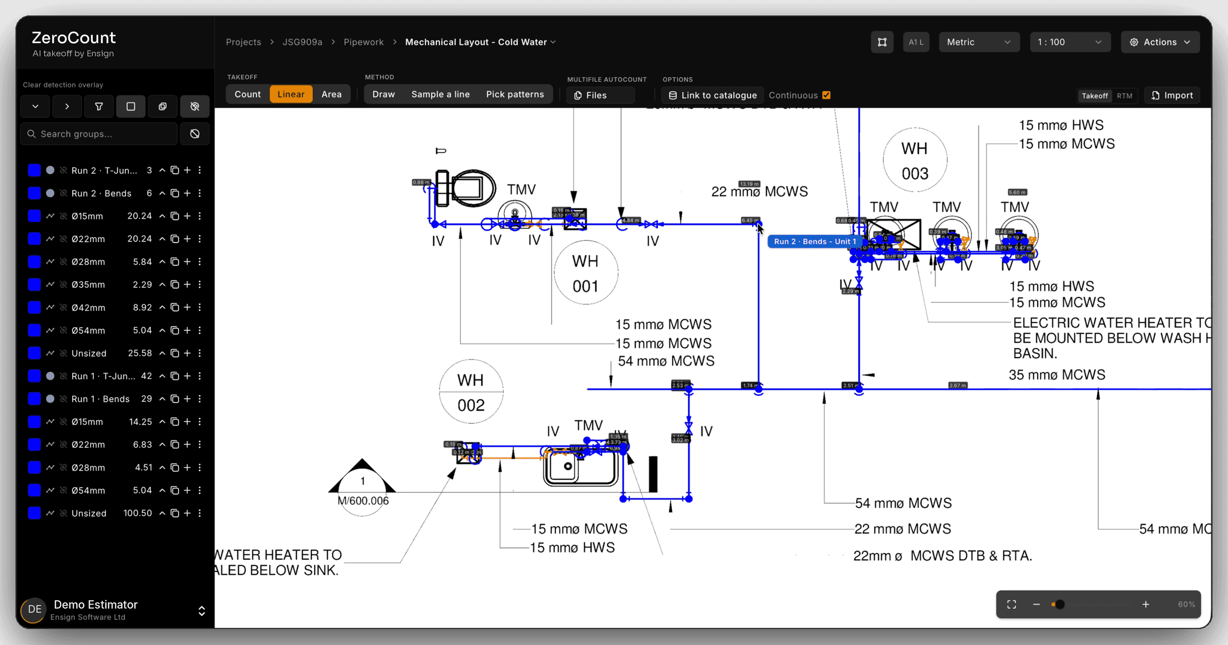Screen dimensions: 1228x645
Task: Open the filter groups funnel icon
Action: 99,107
